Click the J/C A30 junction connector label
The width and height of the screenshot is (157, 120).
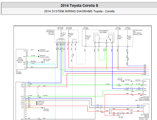(x=121, y=118)
